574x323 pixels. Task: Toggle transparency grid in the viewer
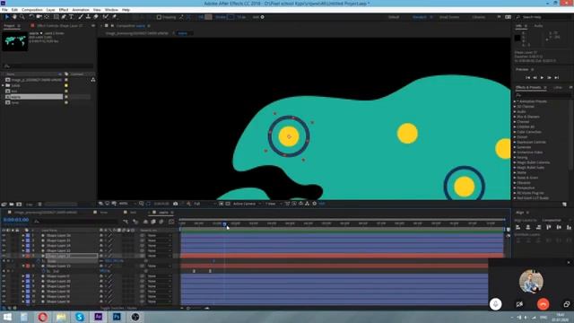tap(228, 204)
